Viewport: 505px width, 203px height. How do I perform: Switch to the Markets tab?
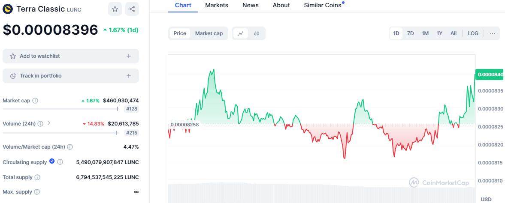[217, 5]
